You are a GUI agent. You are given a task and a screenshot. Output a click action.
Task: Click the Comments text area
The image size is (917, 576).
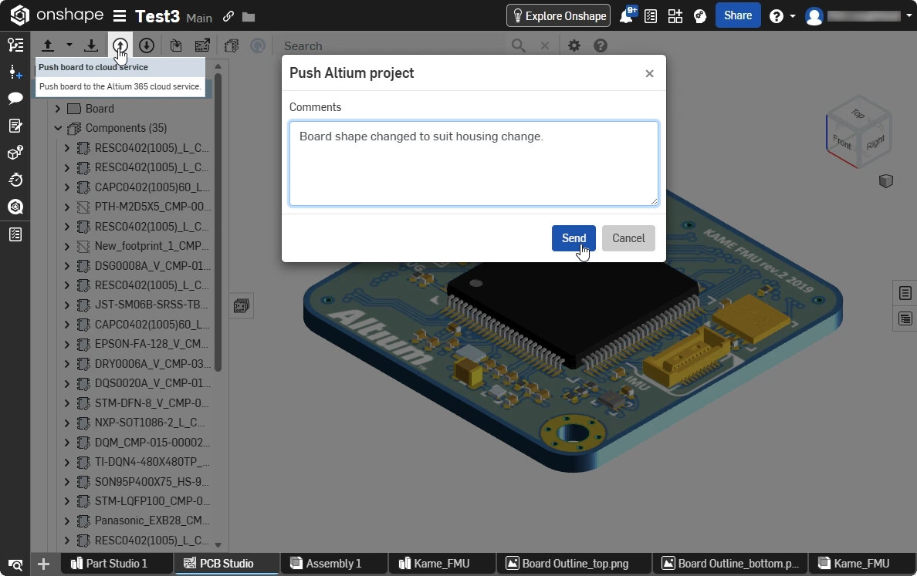474,163
